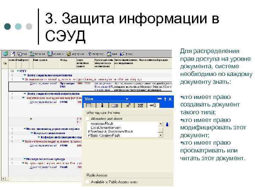255x191 pixels.
Task: Click the document icon in Президиум РАН row
Action: (31, 83)
